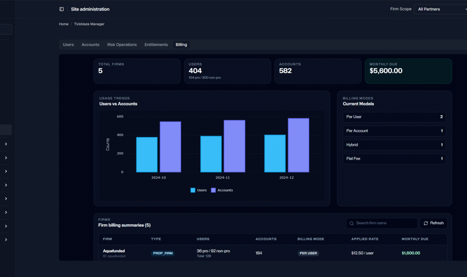Toggle the Accounts series in chart legend
The height and width of the screenshot is (277, 467).
pos(222,190)
